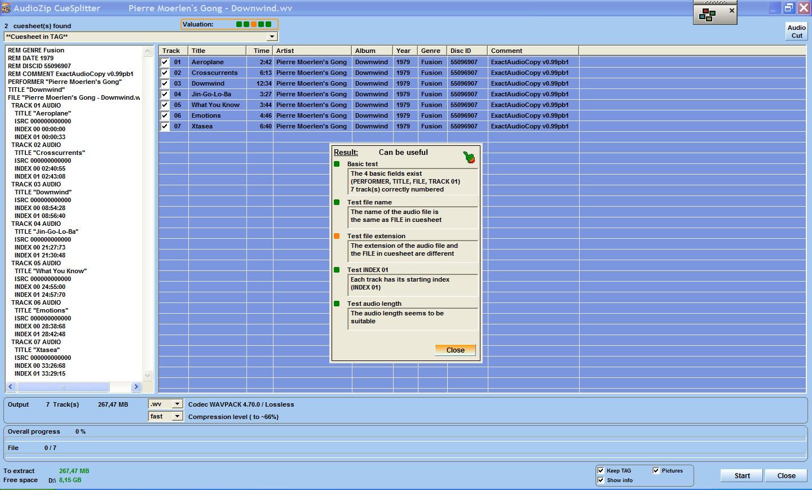Uncheck track 01 Aeroplane
The width and height of the screenshot is (812, 490).
point(165,62)
